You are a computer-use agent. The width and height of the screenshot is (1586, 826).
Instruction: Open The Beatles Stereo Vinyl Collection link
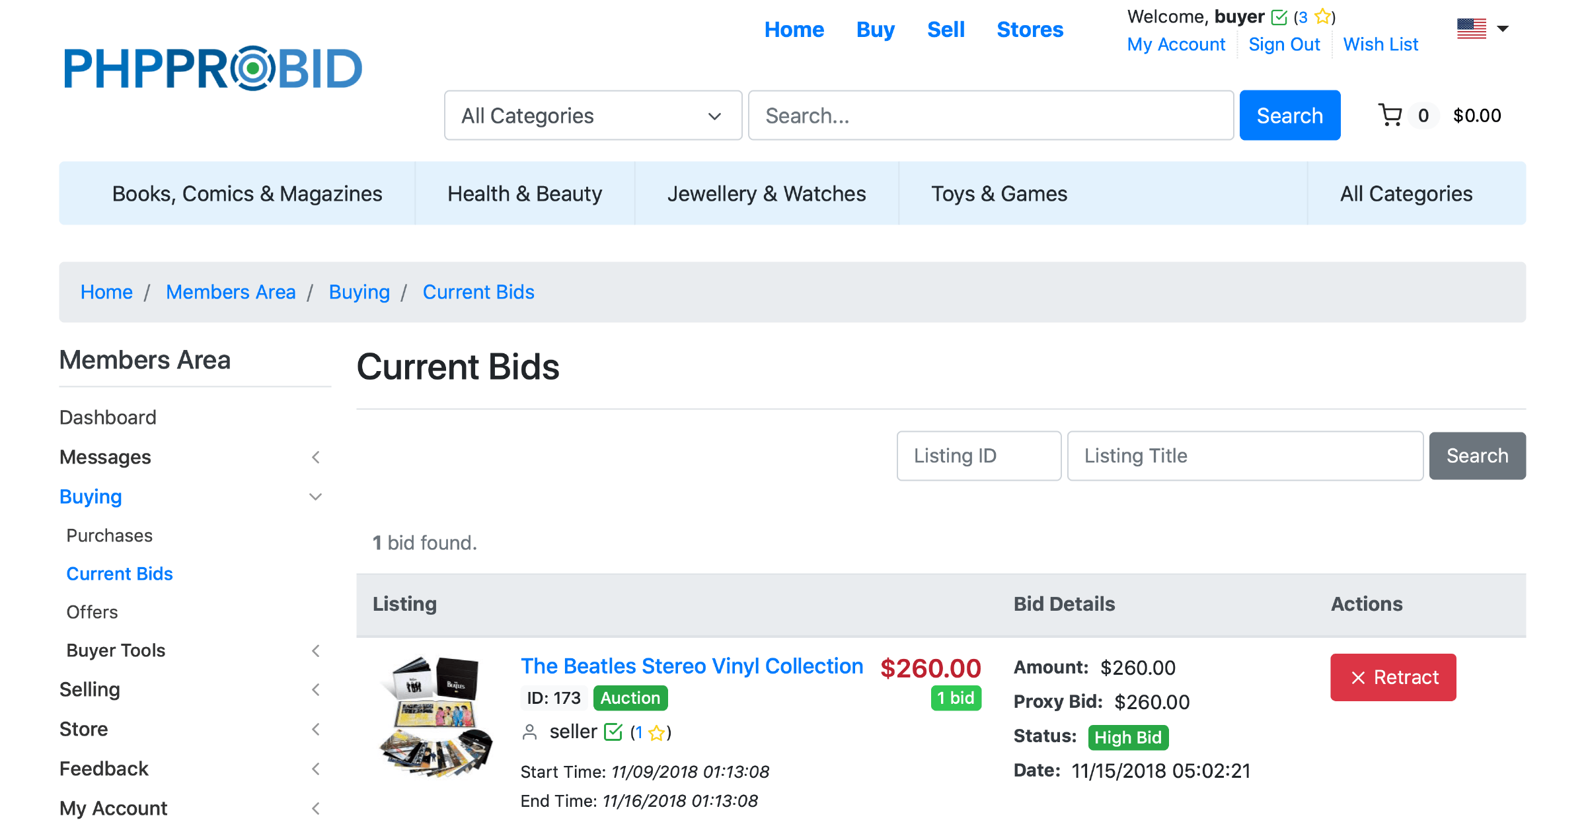click(691, 666)
